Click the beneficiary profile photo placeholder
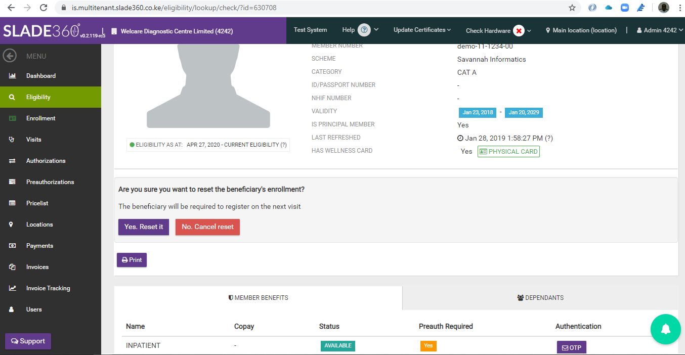Image resolution: width=685 pixels, height=355 pixels. point(208,86)
